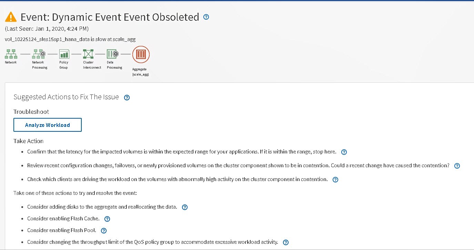The width and height of the screenshot is (474, 250).
Task: Open help for enabling Flash Cache
Action: coord(107,219)
